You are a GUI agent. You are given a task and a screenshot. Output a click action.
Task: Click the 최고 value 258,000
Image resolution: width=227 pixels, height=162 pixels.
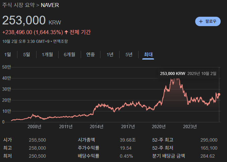pyautogui.click(x=37, y=148)
